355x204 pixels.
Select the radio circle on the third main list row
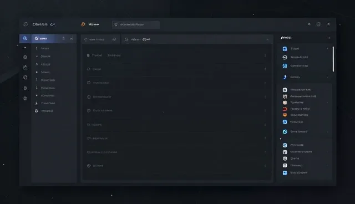89,83
